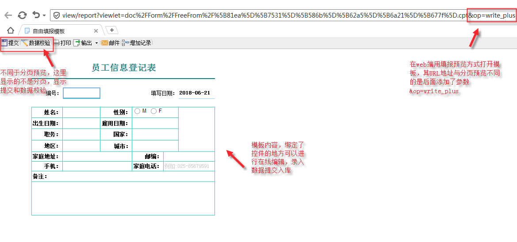The height and width of the screenshot is (242, 517).
Task: Click the undo-style restore arrow icon
Action: [x=36, y=15]
